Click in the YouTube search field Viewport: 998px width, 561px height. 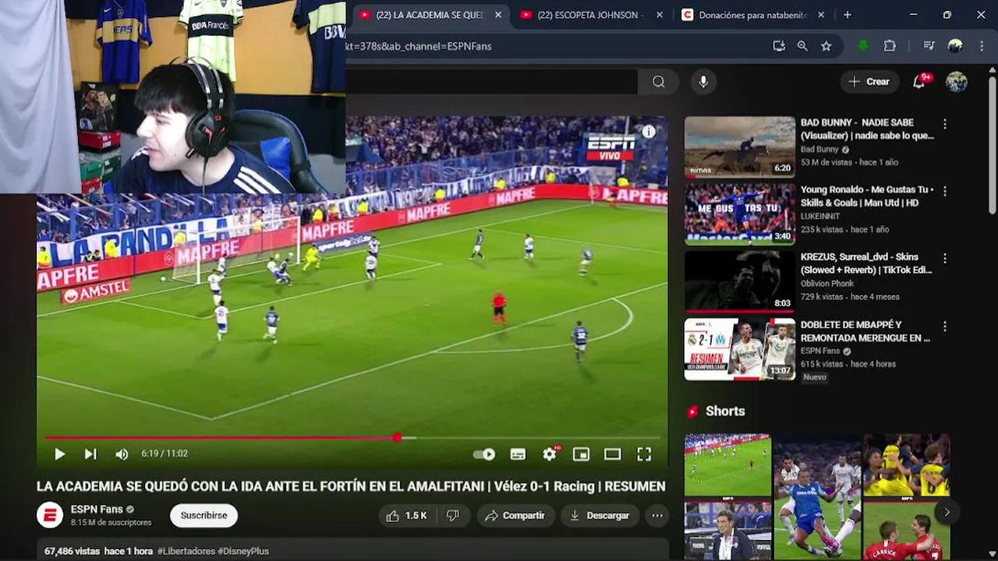[x=491, y=82]
